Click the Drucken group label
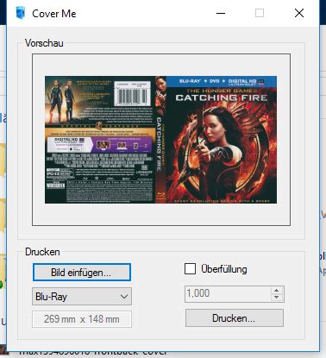This screenshot has height=358, width=326. coord(42,252)
